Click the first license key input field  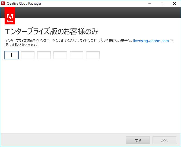pos(11,55)
